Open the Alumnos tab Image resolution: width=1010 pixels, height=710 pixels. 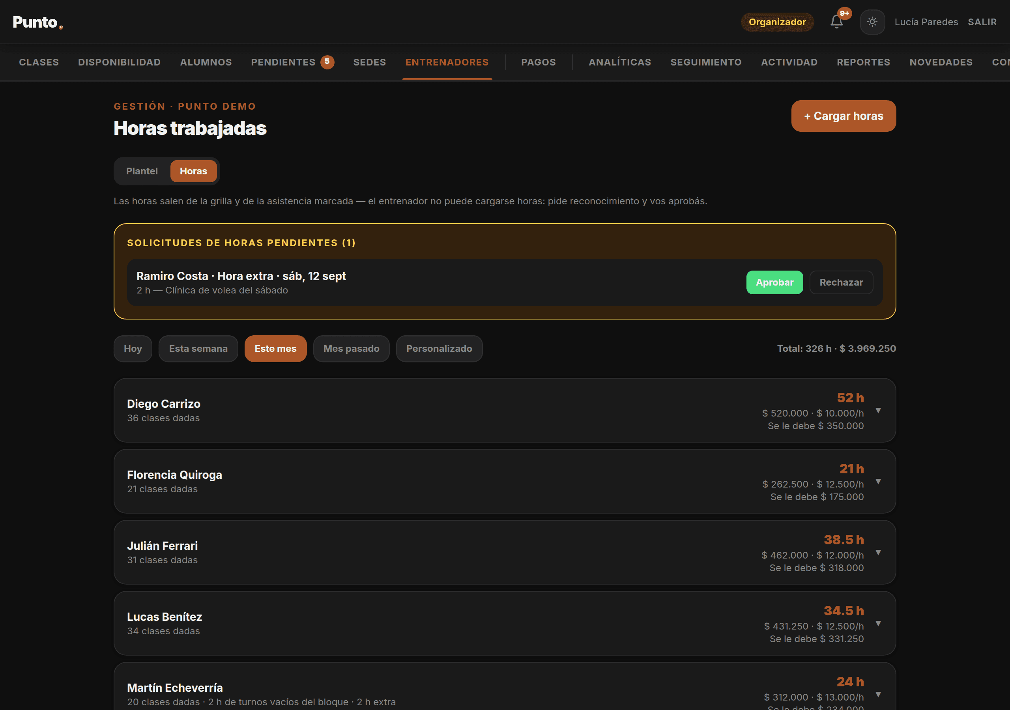tap(206, 62)
